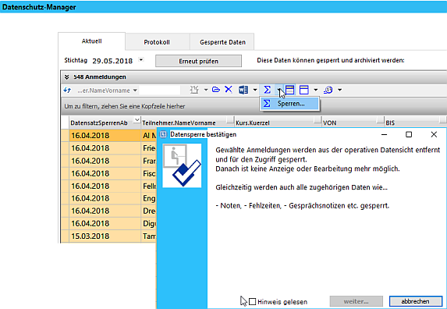
Task: Click the open folder icon in toolbar
Action: coord(216,90)
